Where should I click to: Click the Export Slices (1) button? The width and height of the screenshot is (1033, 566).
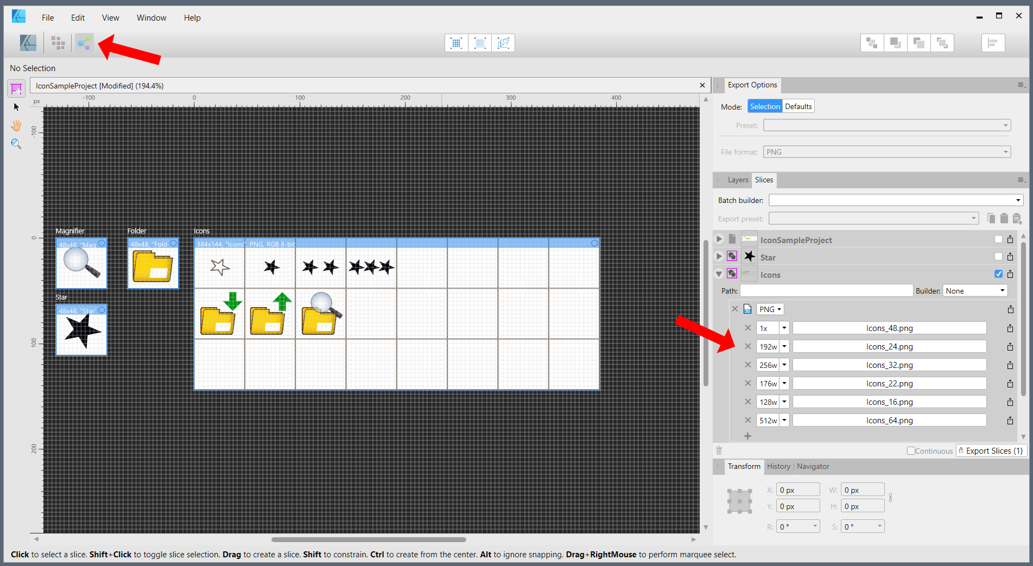coord(991,451)
